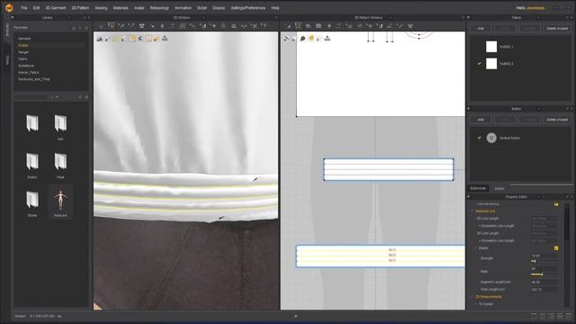Toggle the magnifier display icon in 2D viewport

(302, 38)
